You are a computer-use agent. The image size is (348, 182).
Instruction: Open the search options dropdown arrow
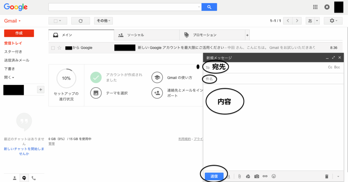(x=199, y=7)
